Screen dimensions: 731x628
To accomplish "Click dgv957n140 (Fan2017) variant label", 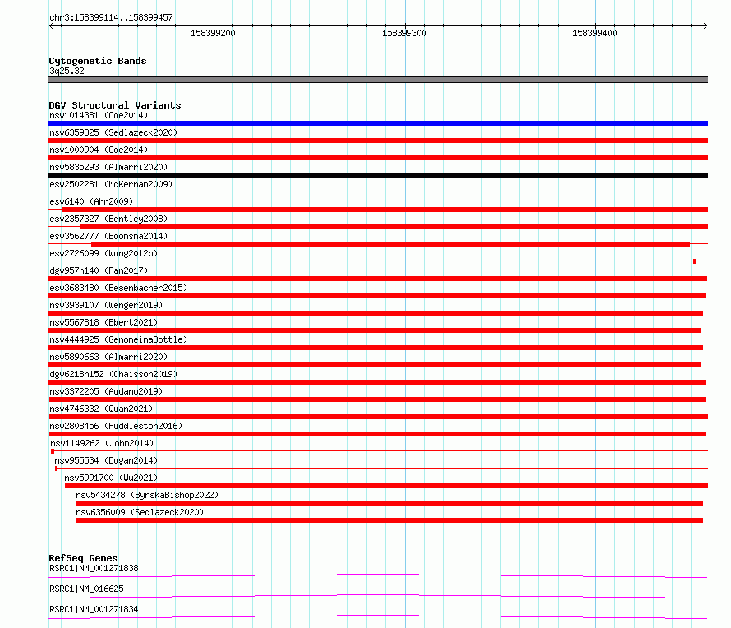I will [x=99, y=270].
